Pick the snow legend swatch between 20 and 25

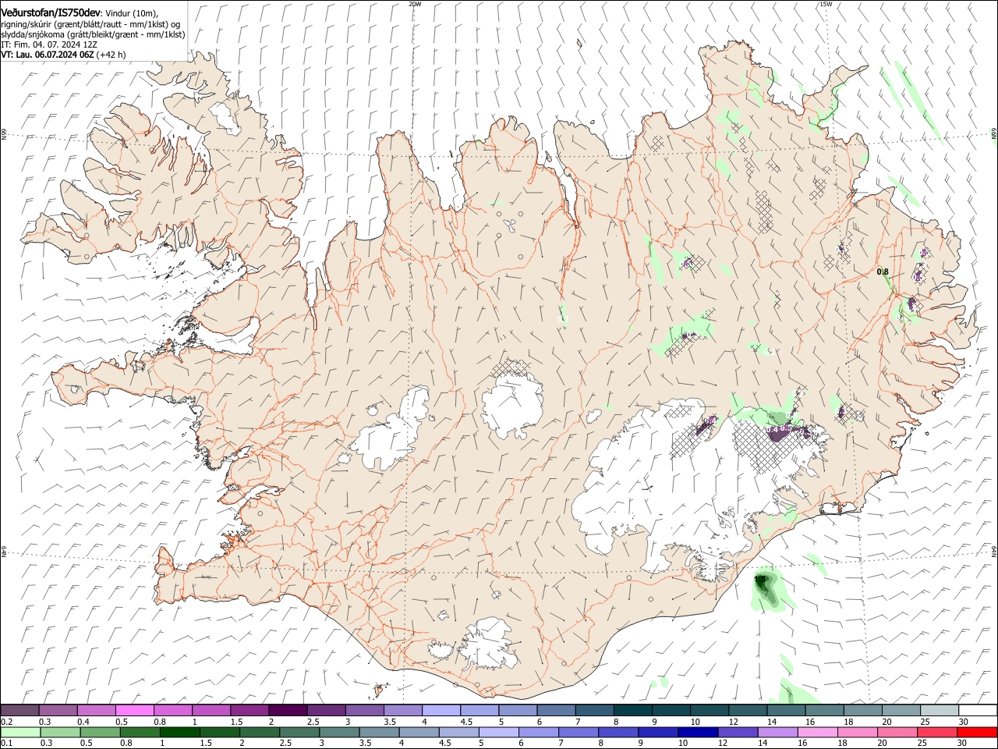click(x=901, y=710)
